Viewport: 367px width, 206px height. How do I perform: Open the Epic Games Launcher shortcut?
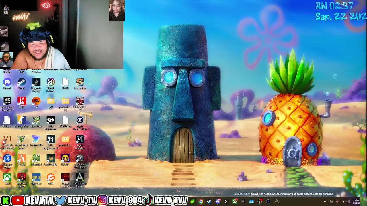pos(7,104)
